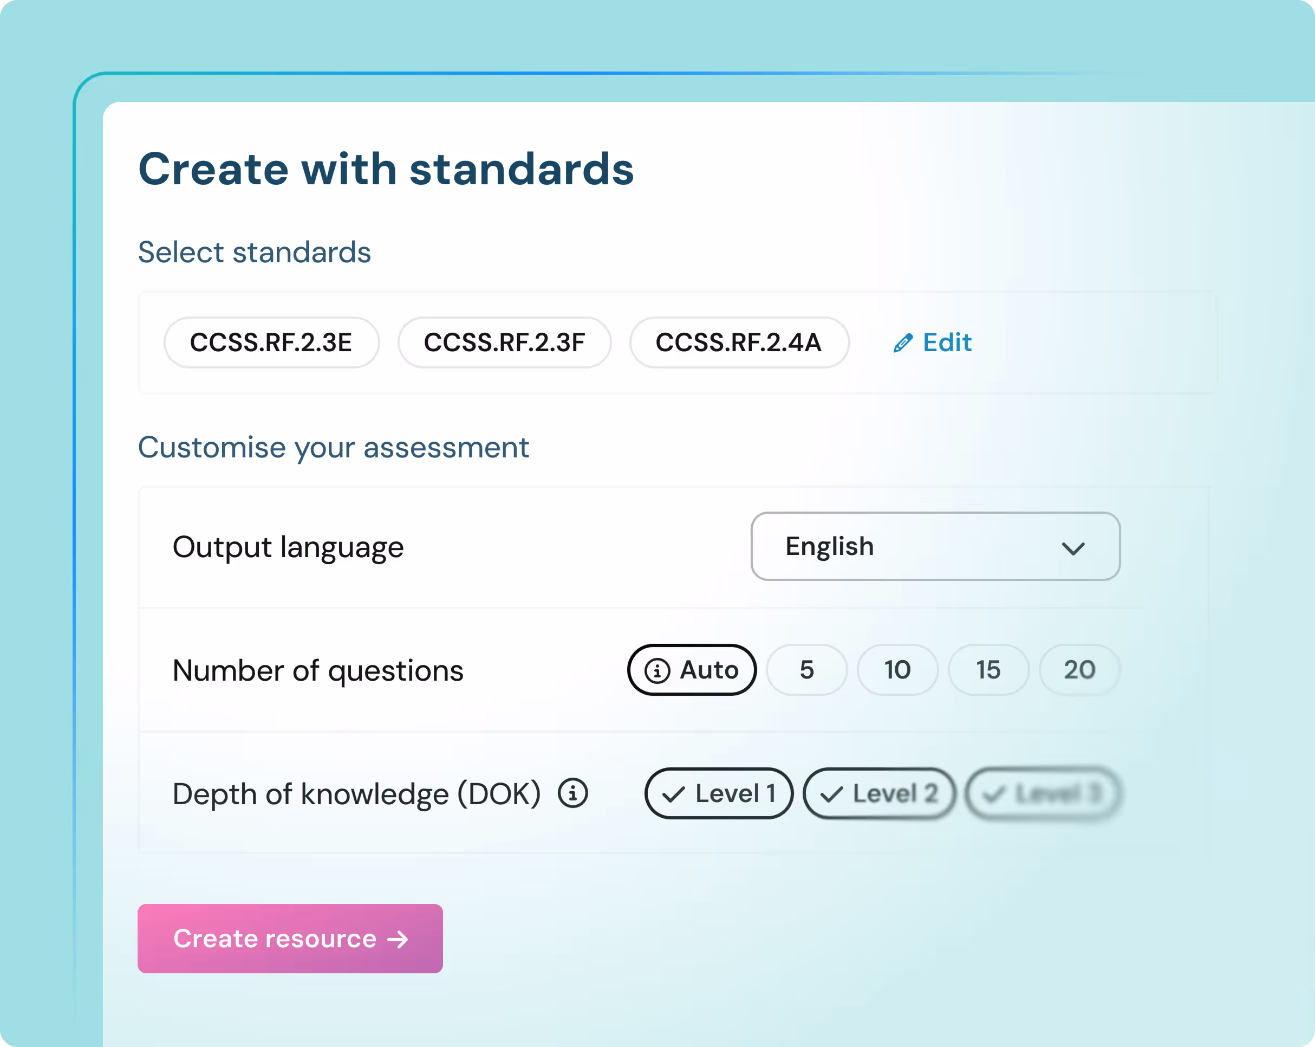This screenshot has width=1315, height=1047.
Task: Click the Edit standards link
Action: [x=946, y=342]
